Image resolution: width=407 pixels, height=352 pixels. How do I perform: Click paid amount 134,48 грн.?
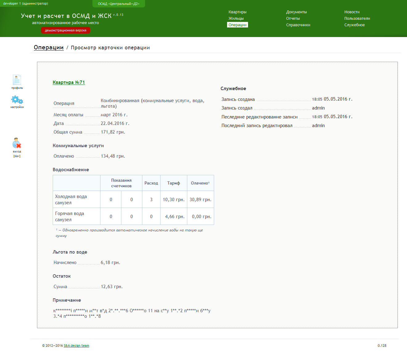click(113, 156)
